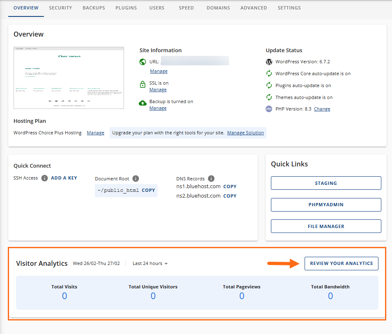
Task: Open the Staging quick link
Action: (x=326, y=183)
